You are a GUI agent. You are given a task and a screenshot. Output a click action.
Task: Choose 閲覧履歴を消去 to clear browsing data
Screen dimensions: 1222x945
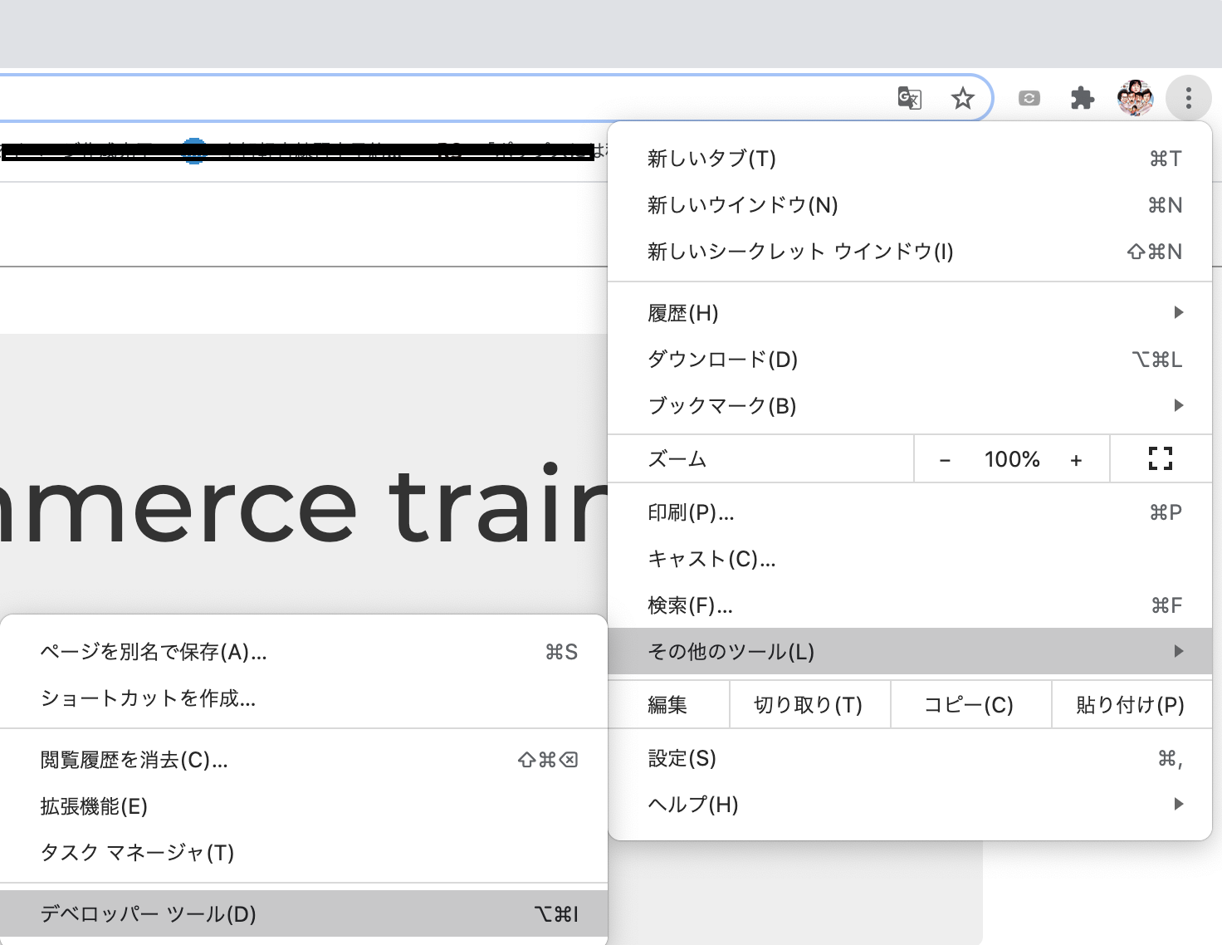133,759
